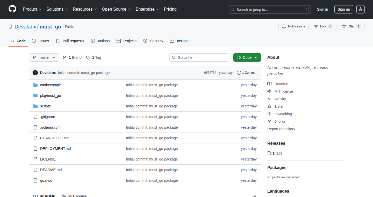
Task: Click the fork icon beside 0 forks
Action: [x=269, y=121]
